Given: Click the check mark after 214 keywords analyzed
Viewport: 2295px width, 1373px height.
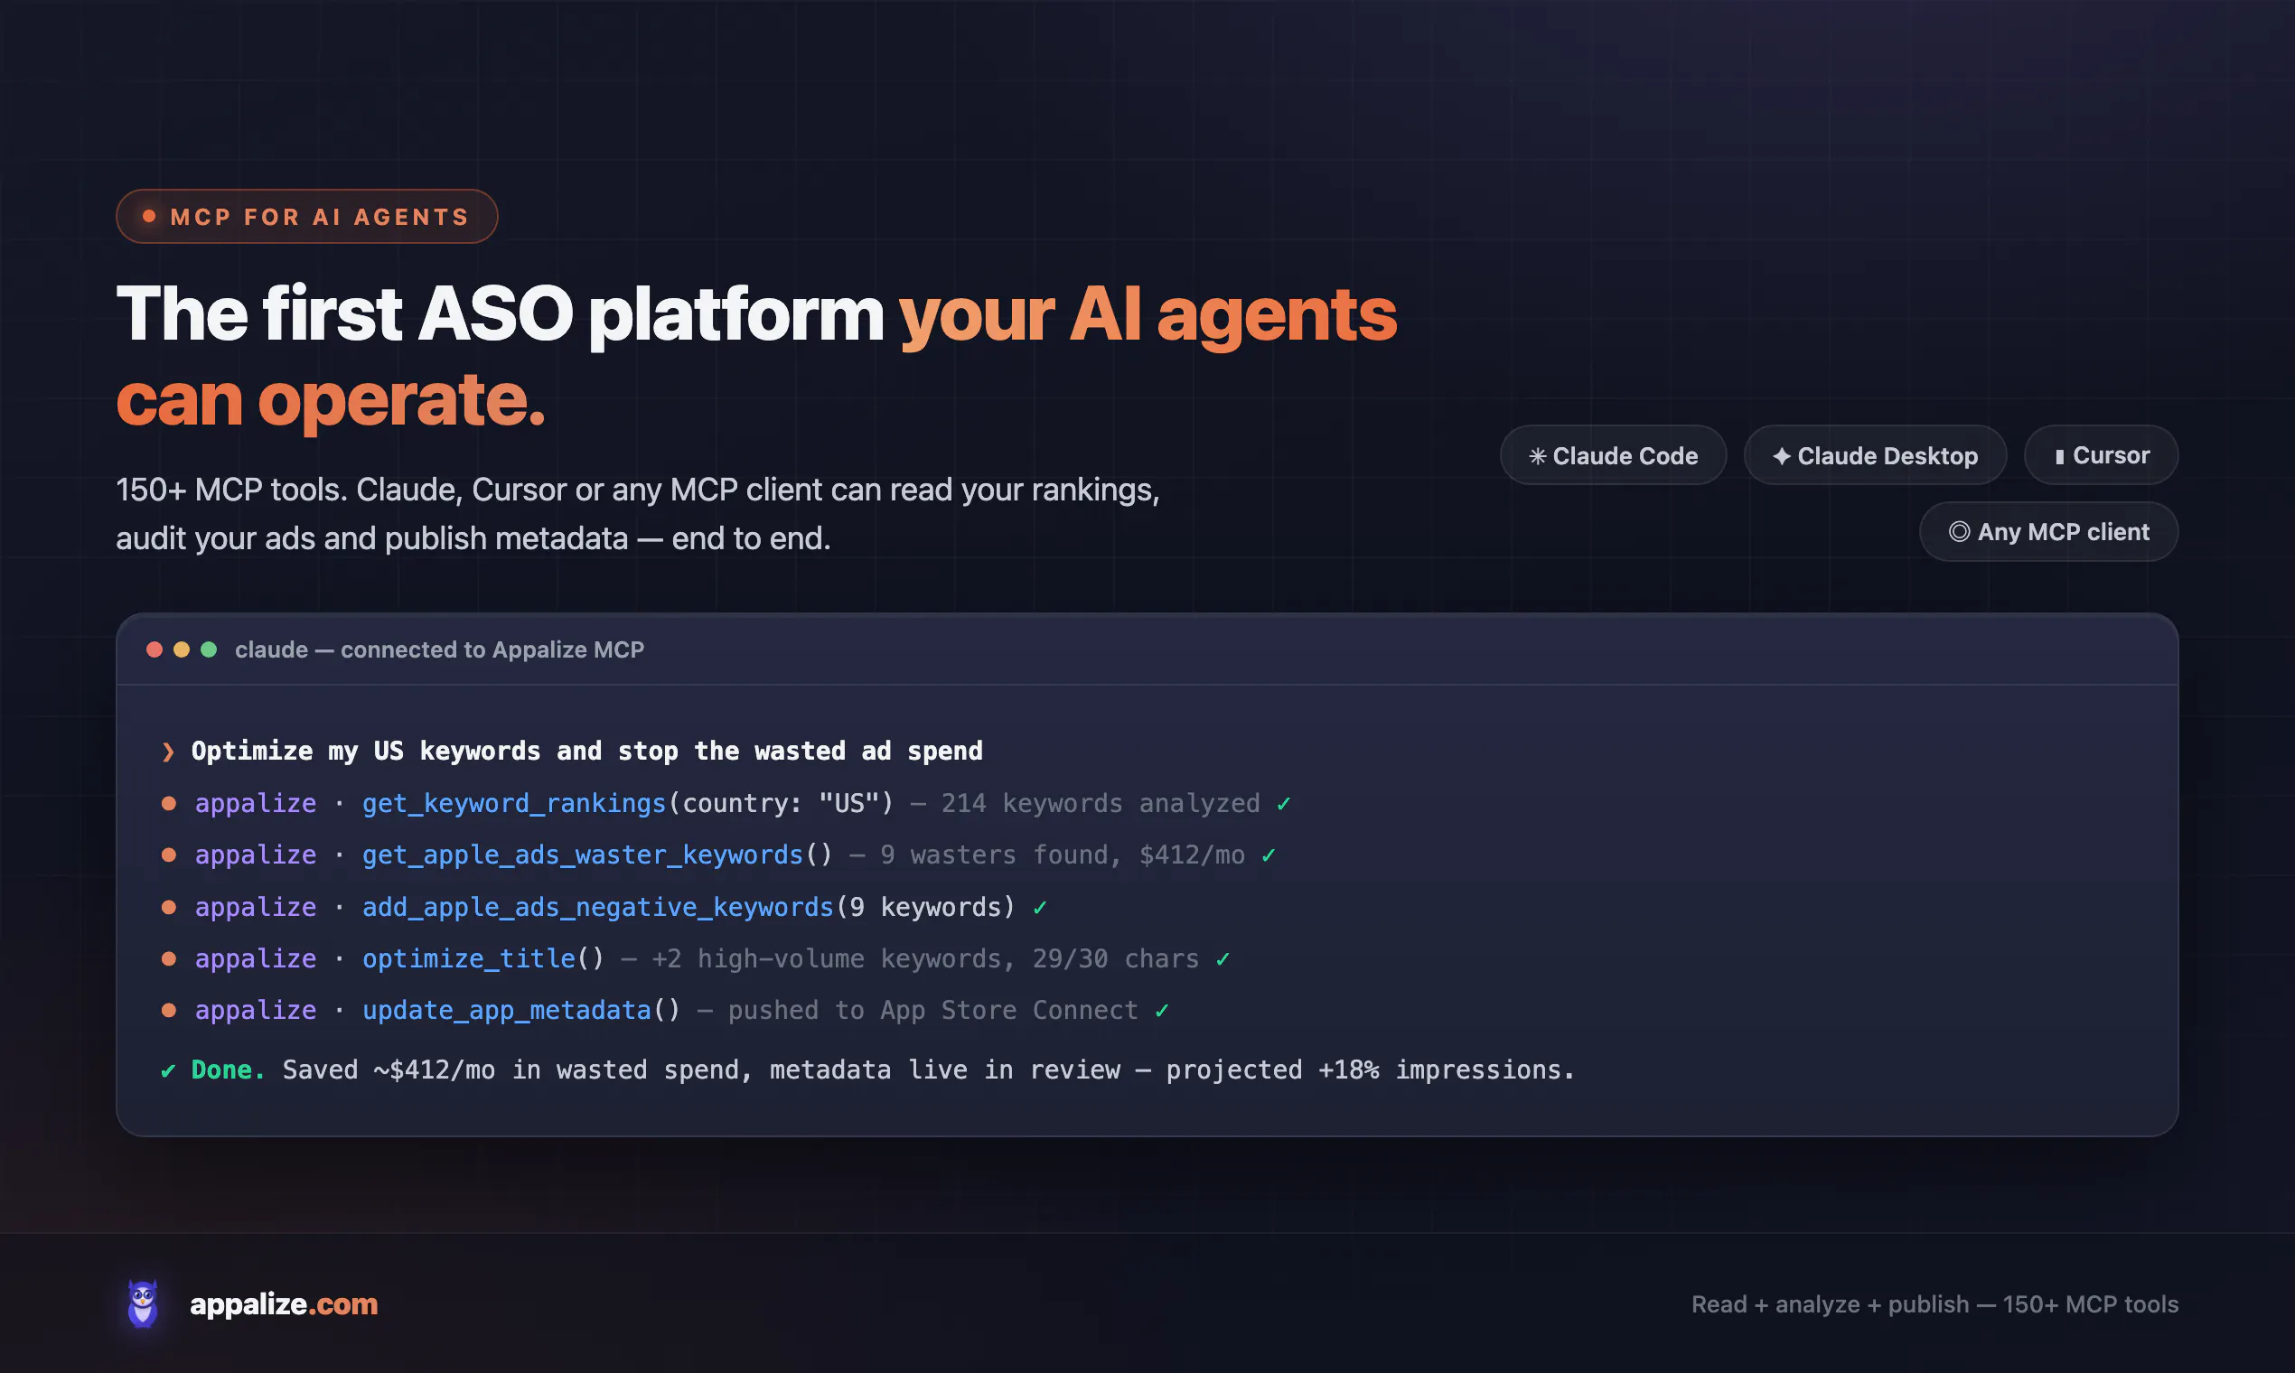Looking at the screenshot, I should click(1284, 804).
